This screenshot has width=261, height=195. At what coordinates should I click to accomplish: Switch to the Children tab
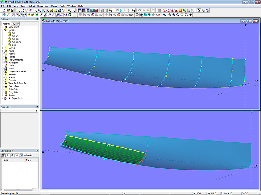15,24
